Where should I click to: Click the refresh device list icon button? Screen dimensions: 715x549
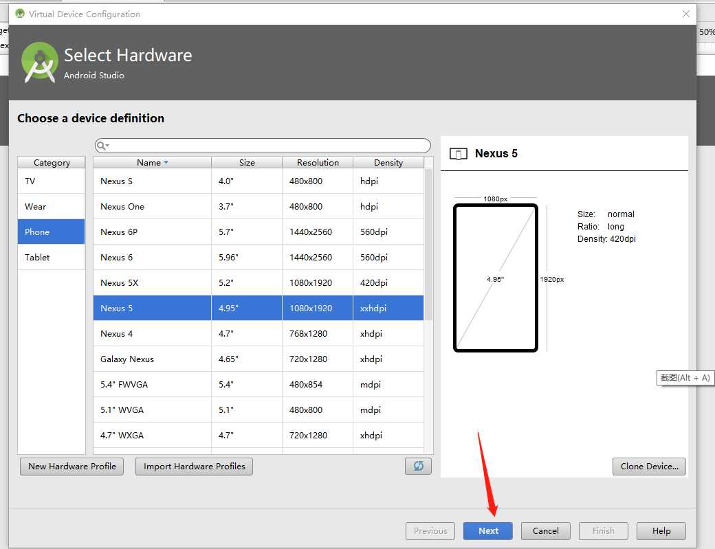[x=418, y=466]
